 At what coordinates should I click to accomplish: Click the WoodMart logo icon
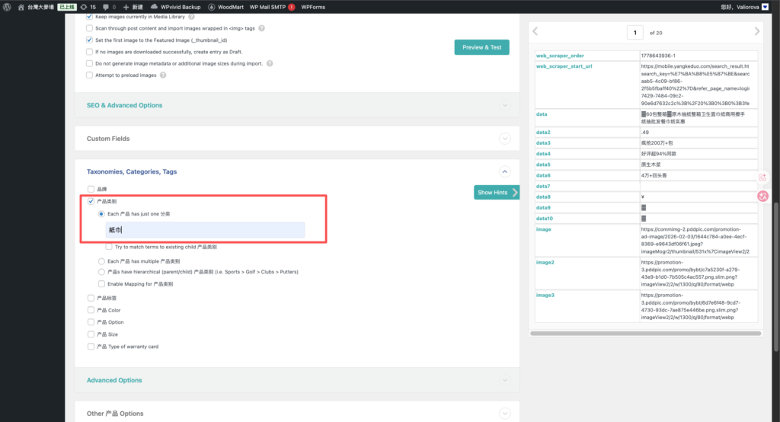coord(212,7)
